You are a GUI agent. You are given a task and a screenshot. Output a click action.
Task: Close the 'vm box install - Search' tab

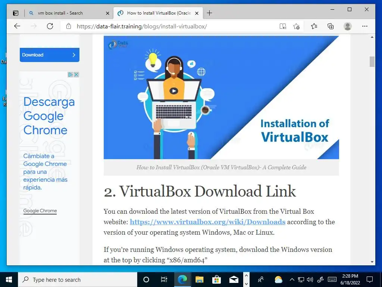pos(107,13)
